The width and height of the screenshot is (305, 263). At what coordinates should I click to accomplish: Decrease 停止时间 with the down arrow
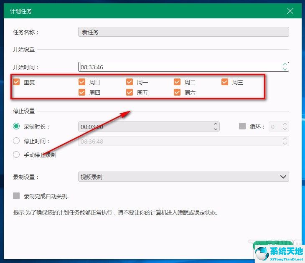tap(285, 144)
